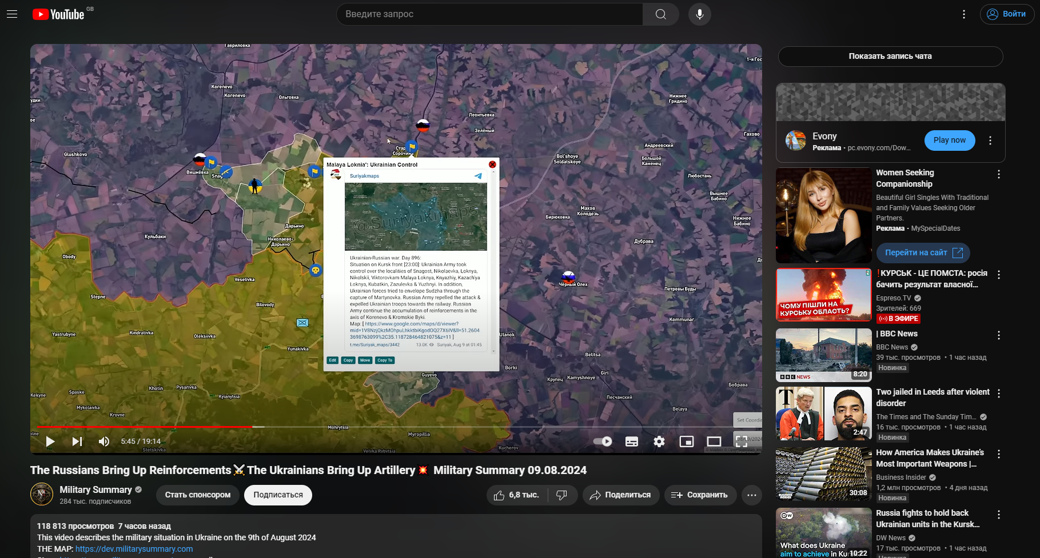This screenshot has width=1040, height=558.
Task: Click Поделиться share button
Action: (x=621, y=495)
